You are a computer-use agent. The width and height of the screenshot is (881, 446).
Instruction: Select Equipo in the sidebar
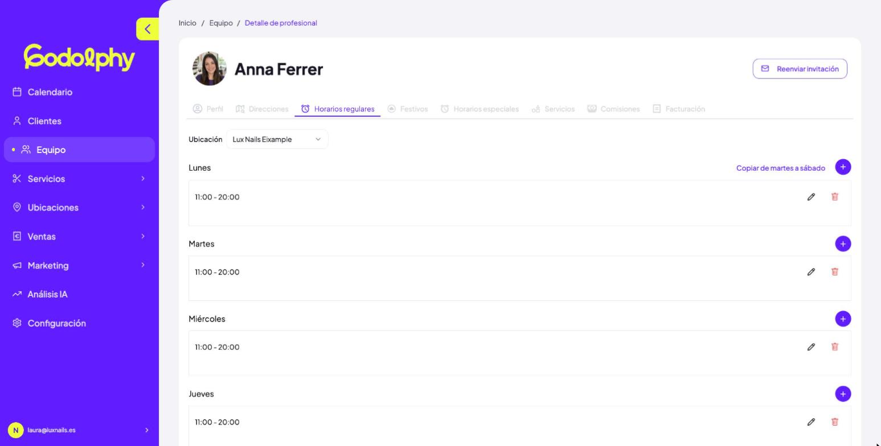79,150
